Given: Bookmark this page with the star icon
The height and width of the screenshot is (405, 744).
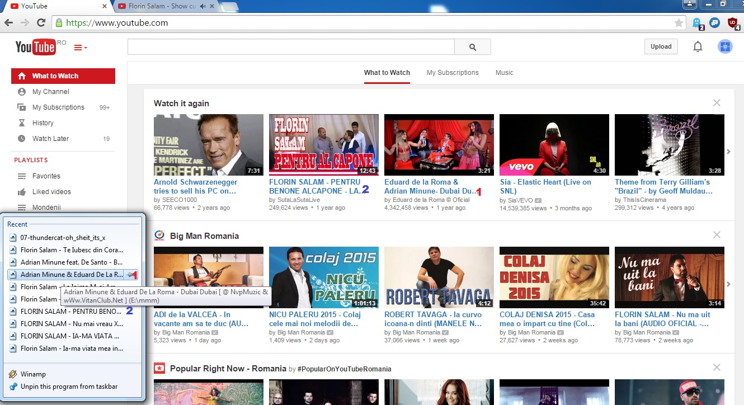Looking at the screenshot, I should click(679, 23).
